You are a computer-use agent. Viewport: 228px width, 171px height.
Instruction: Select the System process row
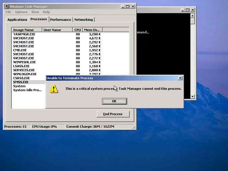[29, 86]
